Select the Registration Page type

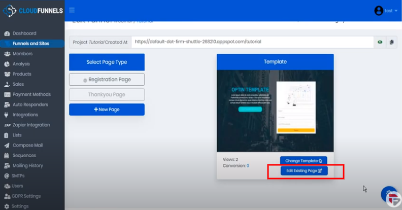[107, 80]
